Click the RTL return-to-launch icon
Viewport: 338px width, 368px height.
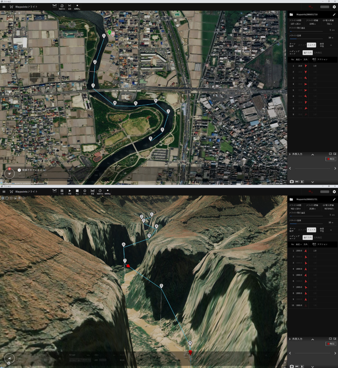pyautogui.click(x=85, y=192)
